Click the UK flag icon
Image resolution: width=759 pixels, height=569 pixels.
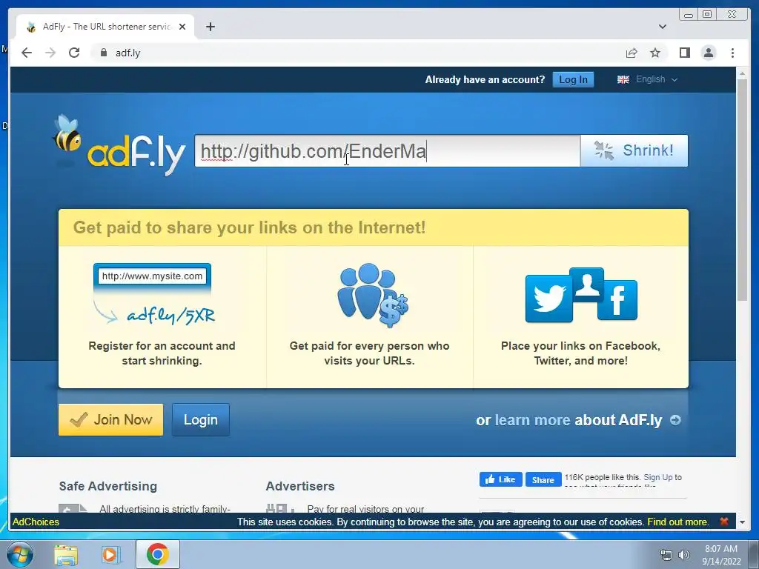(623, 79)
